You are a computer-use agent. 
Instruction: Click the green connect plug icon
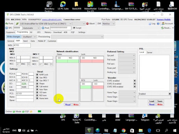point(17,23)
